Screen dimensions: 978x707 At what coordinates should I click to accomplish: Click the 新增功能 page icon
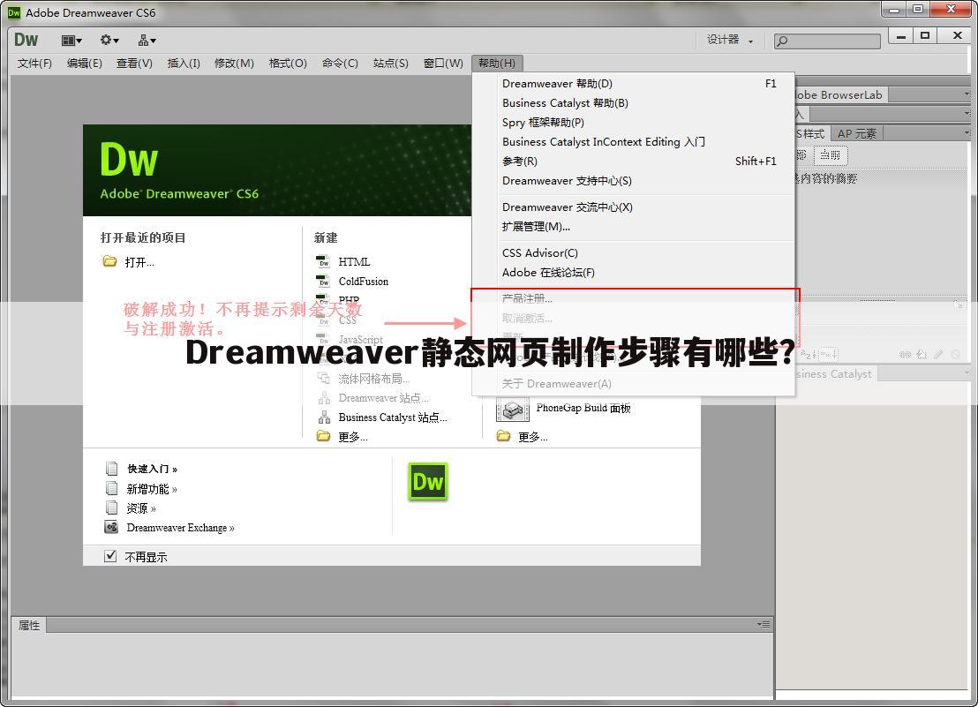[111, 488]
